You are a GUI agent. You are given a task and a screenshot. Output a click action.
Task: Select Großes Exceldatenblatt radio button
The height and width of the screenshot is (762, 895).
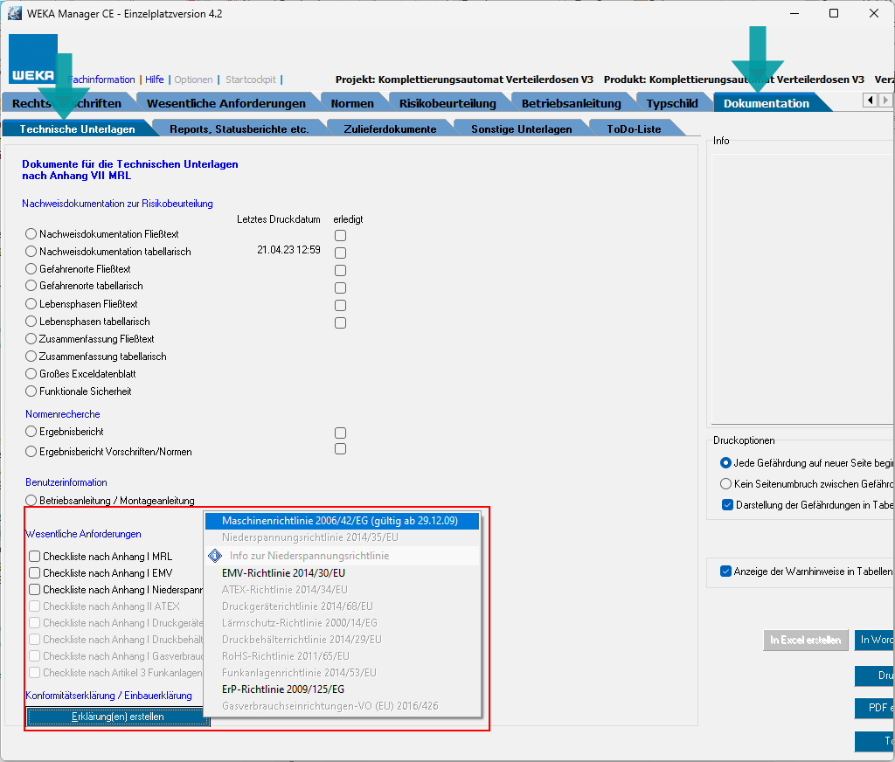tap(31, 374)
